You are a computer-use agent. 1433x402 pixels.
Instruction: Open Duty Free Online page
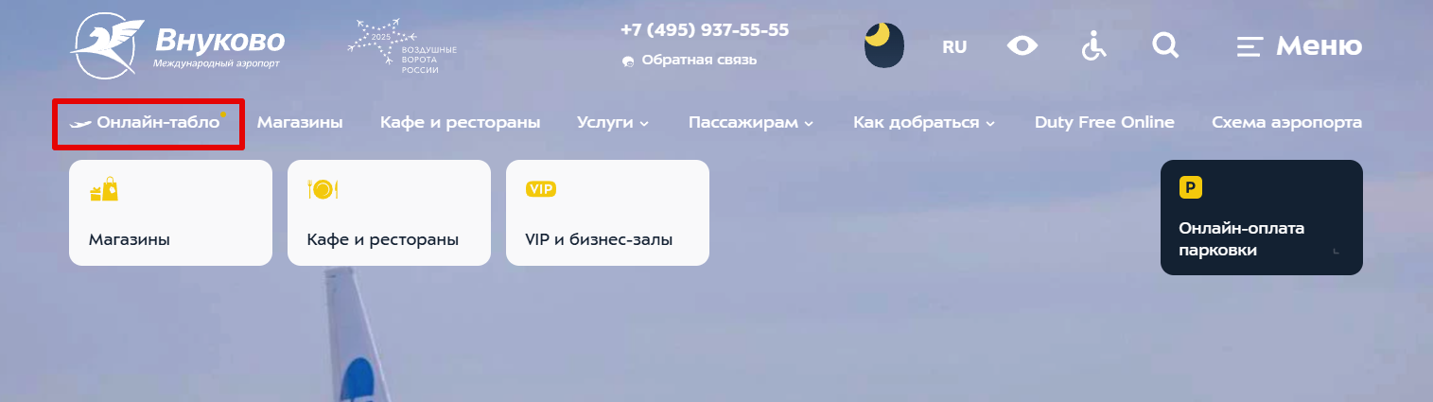(x=1105, y=123)
